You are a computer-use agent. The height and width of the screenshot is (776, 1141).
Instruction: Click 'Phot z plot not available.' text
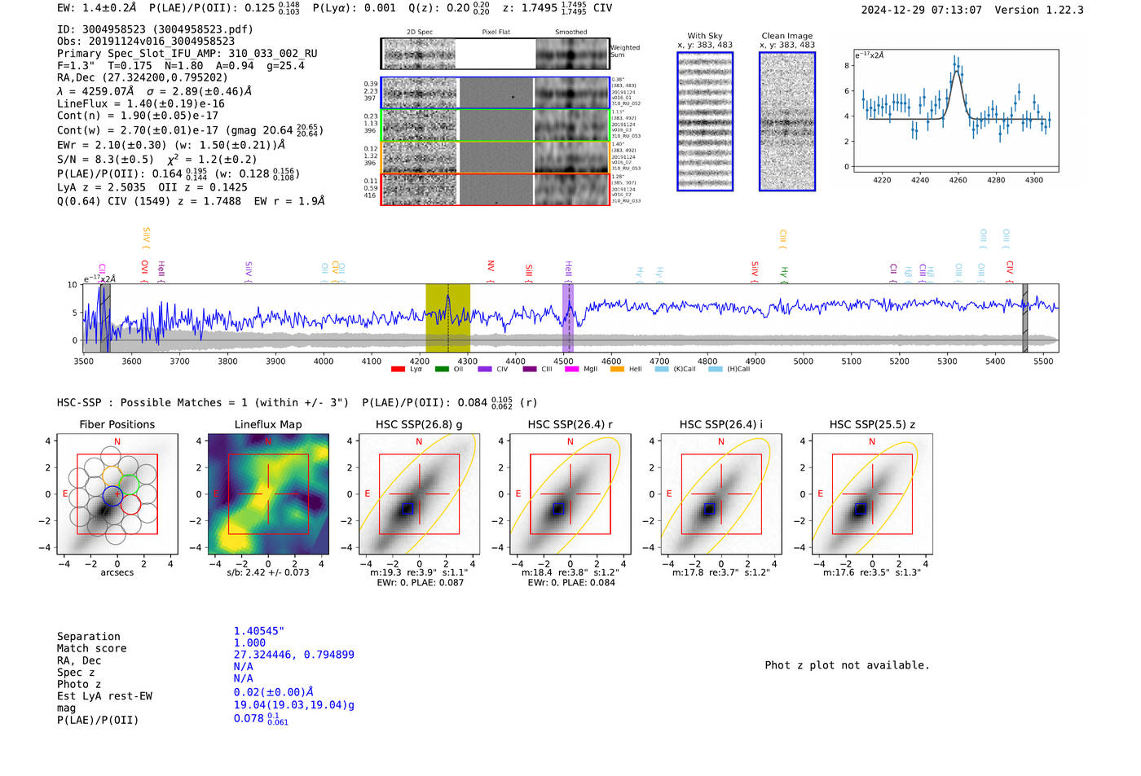click(x=848, y=665)
